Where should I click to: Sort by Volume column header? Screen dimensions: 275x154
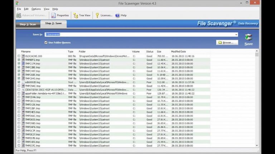(x=136, y=51)
